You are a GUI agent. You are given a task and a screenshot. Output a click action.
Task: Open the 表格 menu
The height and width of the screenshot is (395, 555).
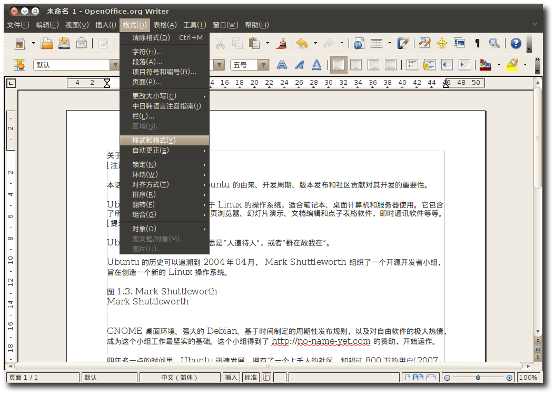(x=165, y=25)
